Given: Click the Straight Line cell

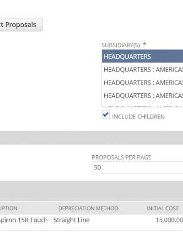Looking at the screenshot, I should 71,220.
